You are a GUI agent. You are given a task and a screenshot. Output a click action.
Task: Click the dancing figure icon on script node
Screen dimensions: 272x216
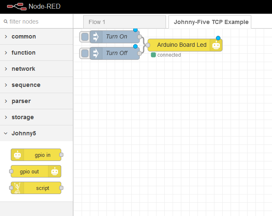point(17,188)
